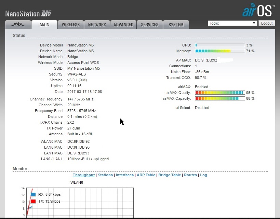Click Channel/Frequency value 147 / 5735 MHz
This screenshot has height=219, width=280.
point(80,99)
